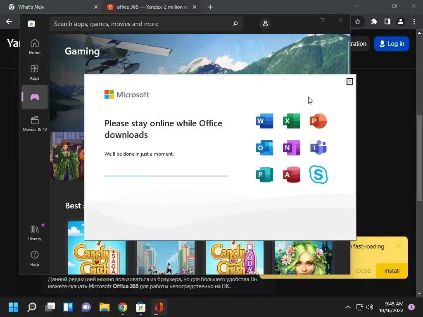Close the office 365 Yandex tab
Viewport: 423px width, 317px height.
coord(195,7)
